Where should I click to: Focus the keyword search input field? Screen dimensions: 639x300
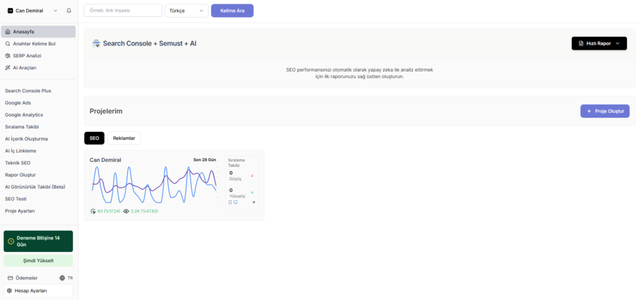tap(122, 11)
